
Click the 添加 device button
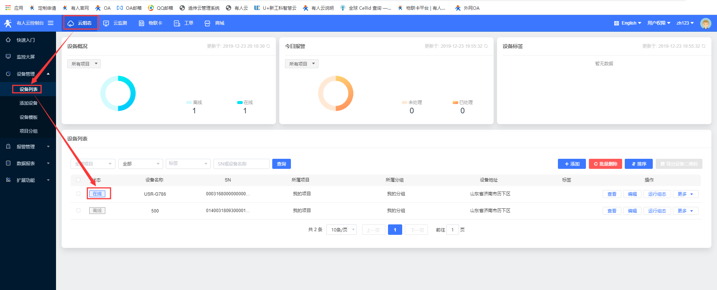[x=571, y=164]
